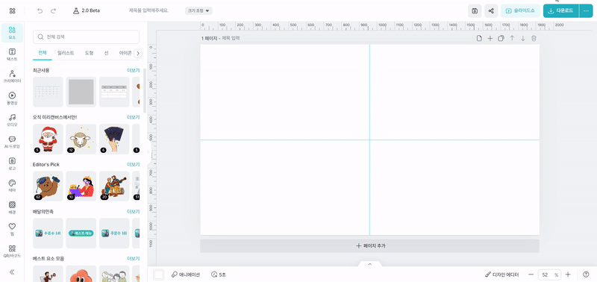Select the bear with VR headset illustration

[48, 186]
